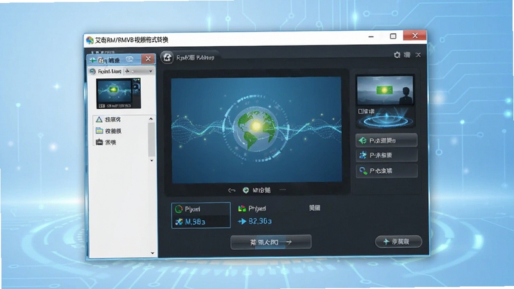Viewport: 514px width, 289px height.
Task: Click the list scrollbar down arrow
Action: point(152,161)
